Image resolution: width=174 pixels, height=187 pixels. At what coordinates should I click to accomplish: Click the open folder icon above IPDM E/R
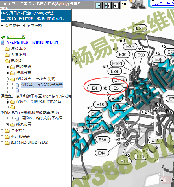(12, 107)
